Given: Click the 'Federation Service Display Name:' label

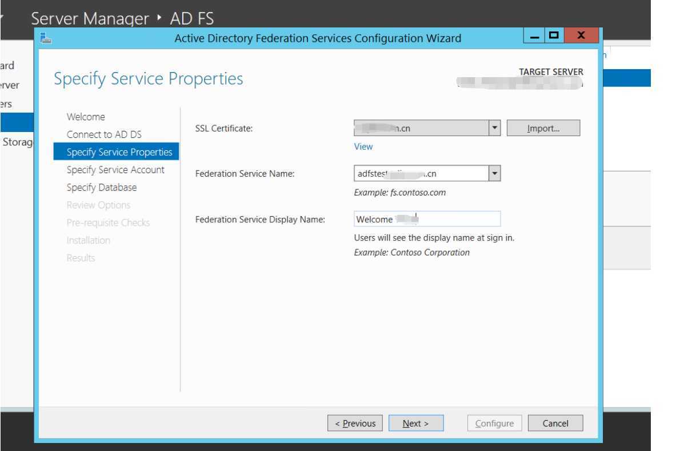Looking at the screenshot, I should tap(260, 219).
